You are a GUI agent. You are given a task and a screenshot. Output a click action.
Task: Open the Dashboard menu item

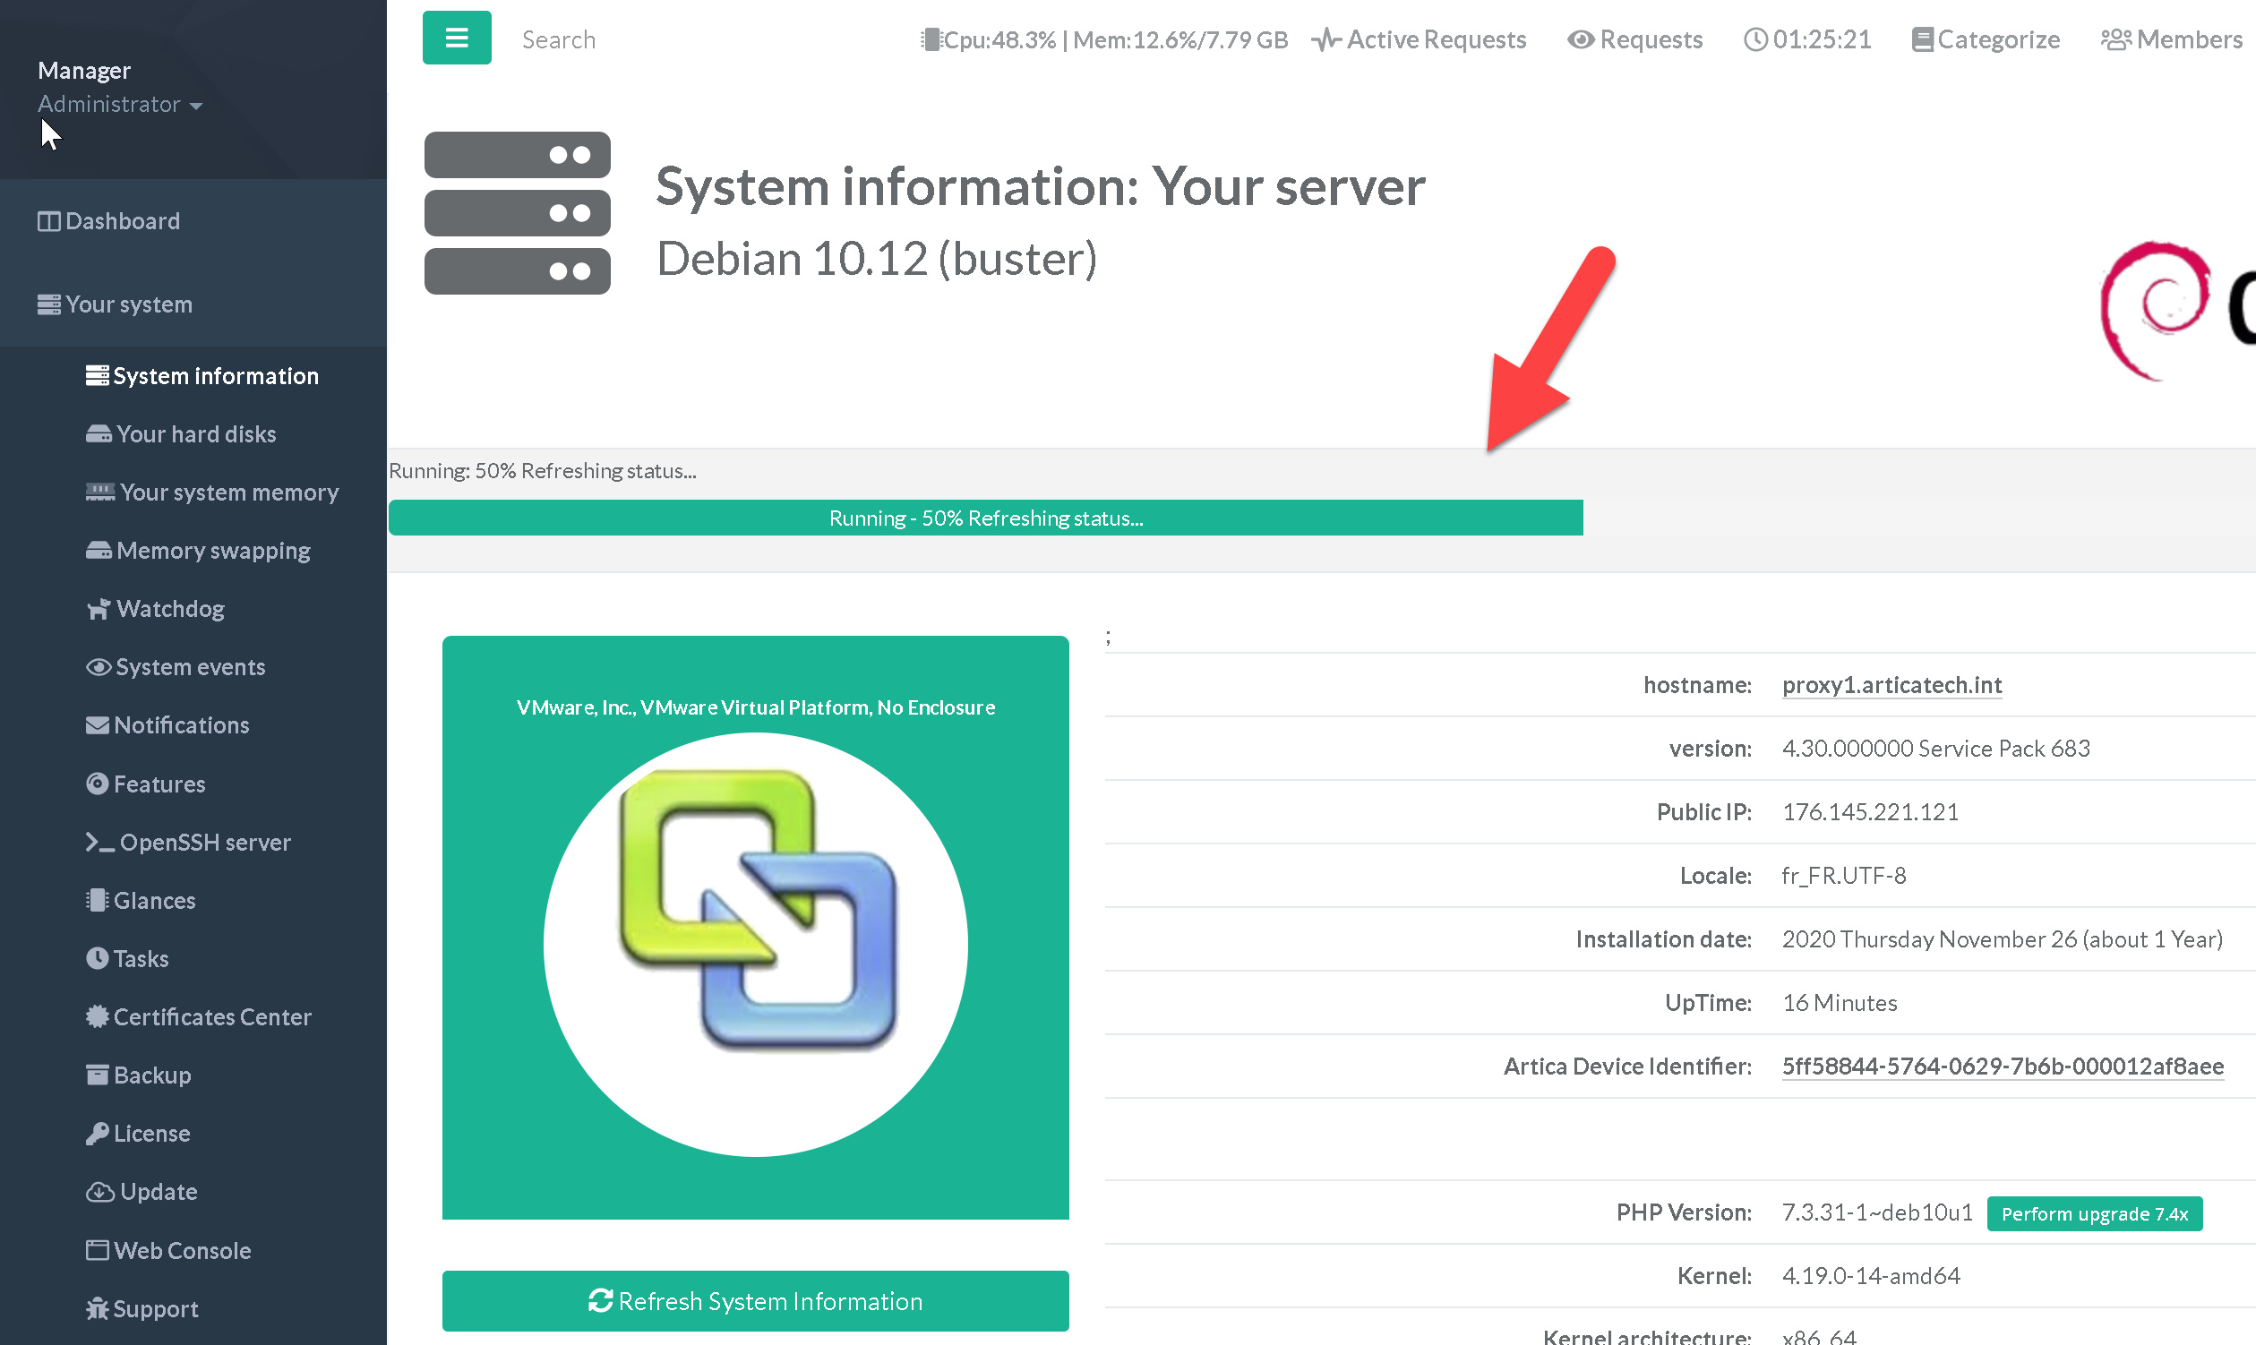pos(122,221)
